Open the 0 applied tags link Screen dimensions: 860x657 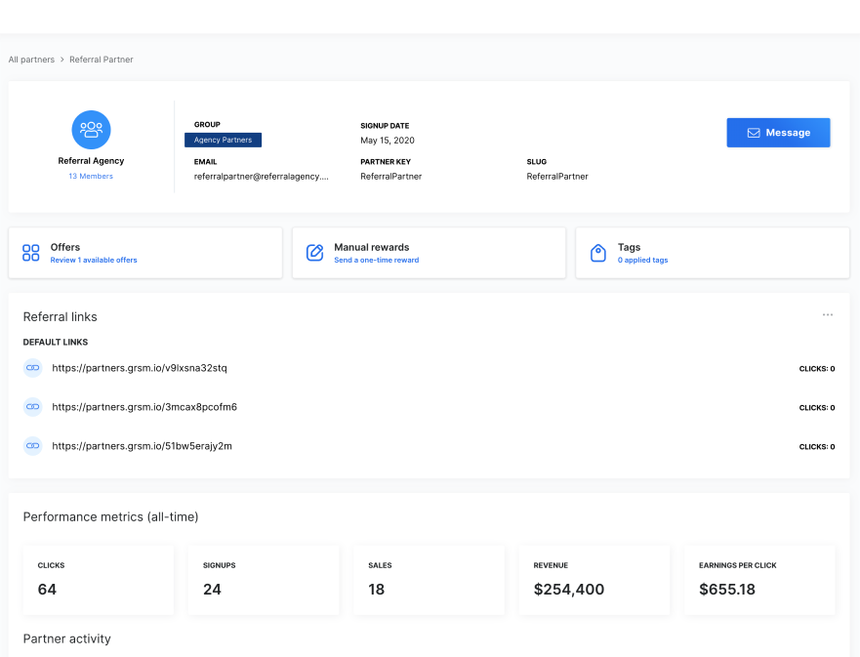(643, 260)
